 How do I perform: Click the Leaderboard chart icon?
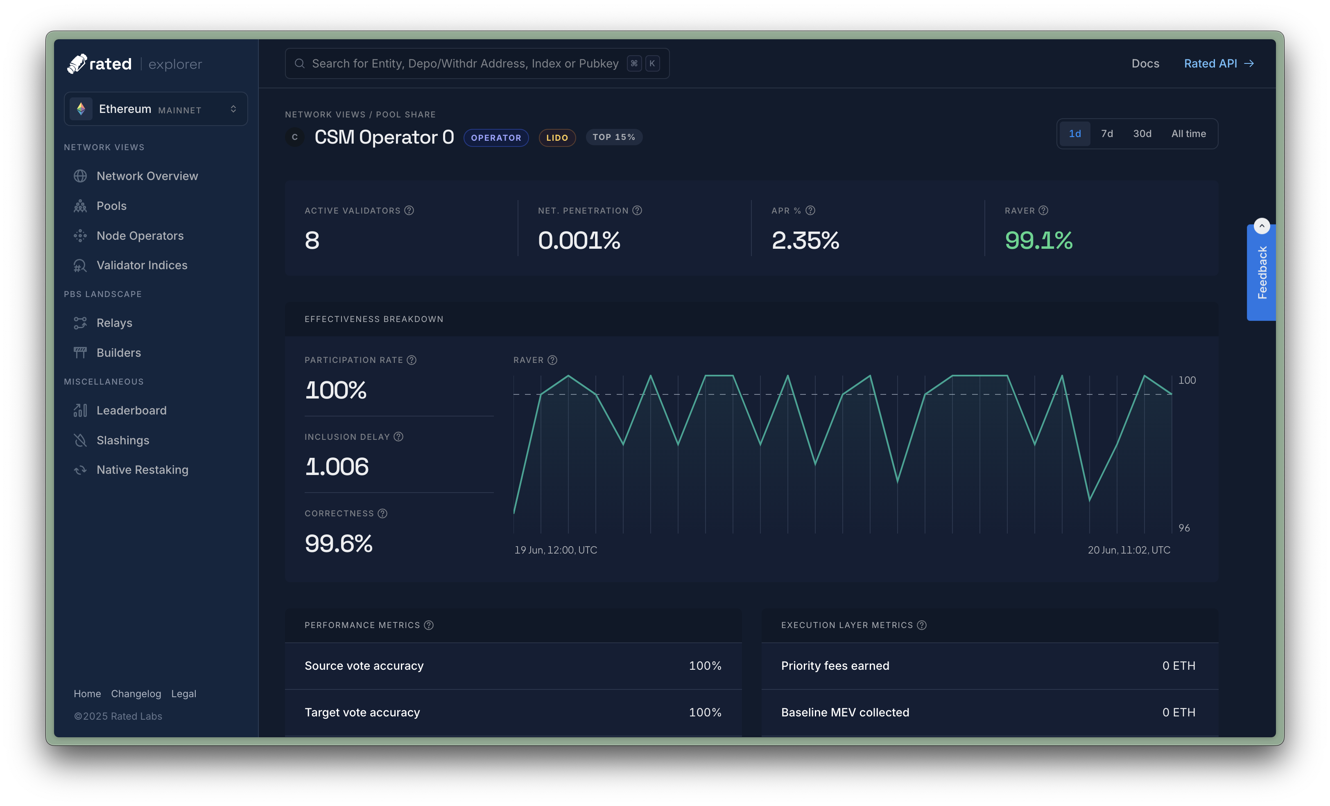80,410
